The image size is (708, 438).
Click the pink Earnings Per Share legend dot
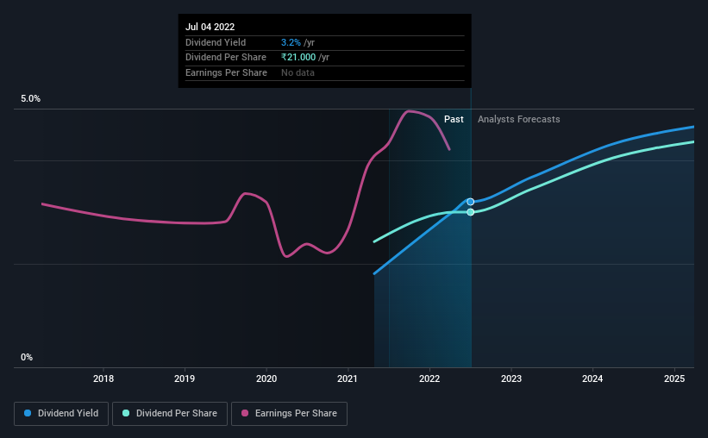[245, 413]
